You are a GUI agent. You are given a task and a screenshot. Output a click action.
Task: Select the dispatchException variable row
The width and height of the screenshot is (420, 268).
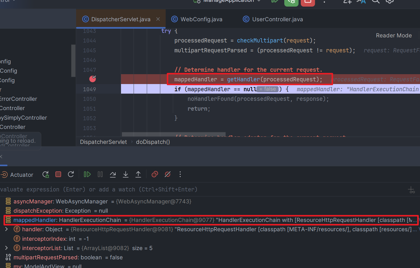[210, 211]
